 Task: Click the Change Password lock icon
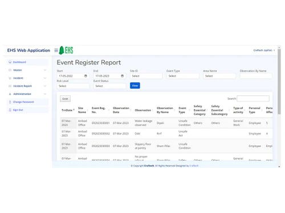point(10,102)
